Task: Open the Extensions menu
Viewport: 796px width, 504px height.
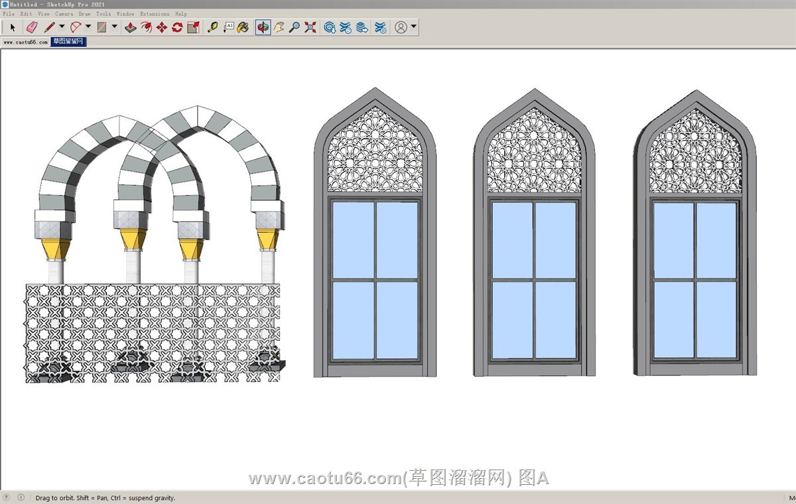Action: 154,13
